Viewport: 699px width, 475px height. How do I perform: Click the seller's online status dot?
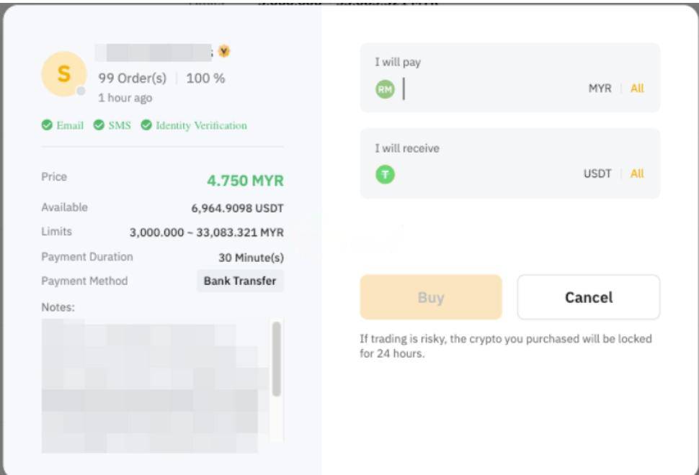81,91
